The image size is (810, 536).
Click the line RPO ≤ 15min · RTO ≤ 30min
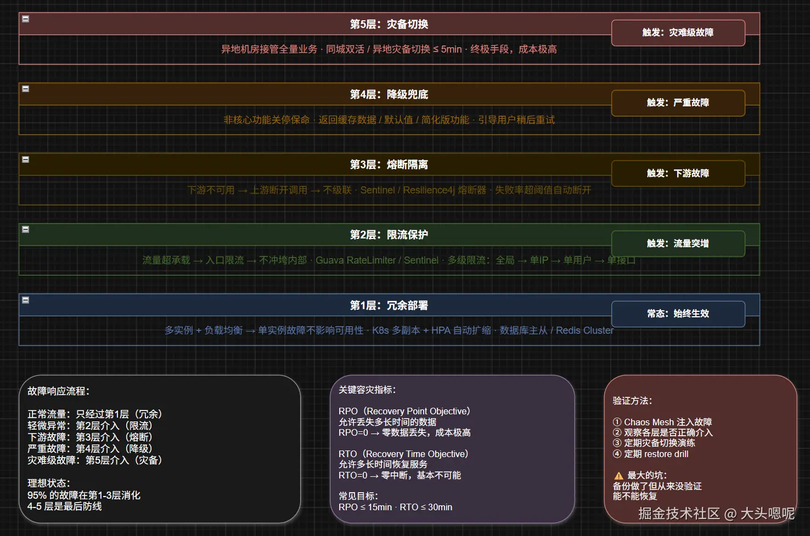click(x=395, y=508)
